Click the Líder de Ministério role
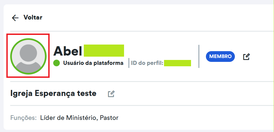Screen dimensions: 274x132 point(68,118)
